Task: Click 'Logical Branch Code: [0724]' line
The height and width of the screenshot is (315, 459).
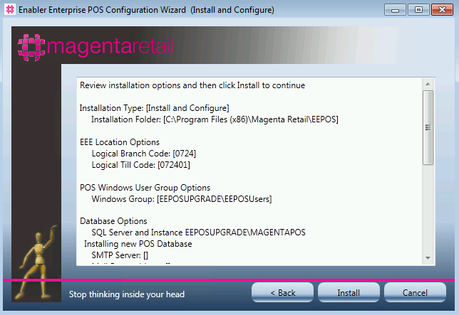Action: [144, 154]
